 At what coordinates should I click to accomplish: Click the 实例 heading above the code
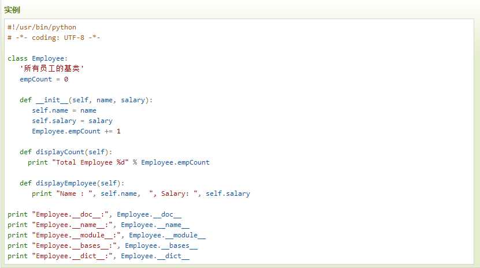coord(12,9)
